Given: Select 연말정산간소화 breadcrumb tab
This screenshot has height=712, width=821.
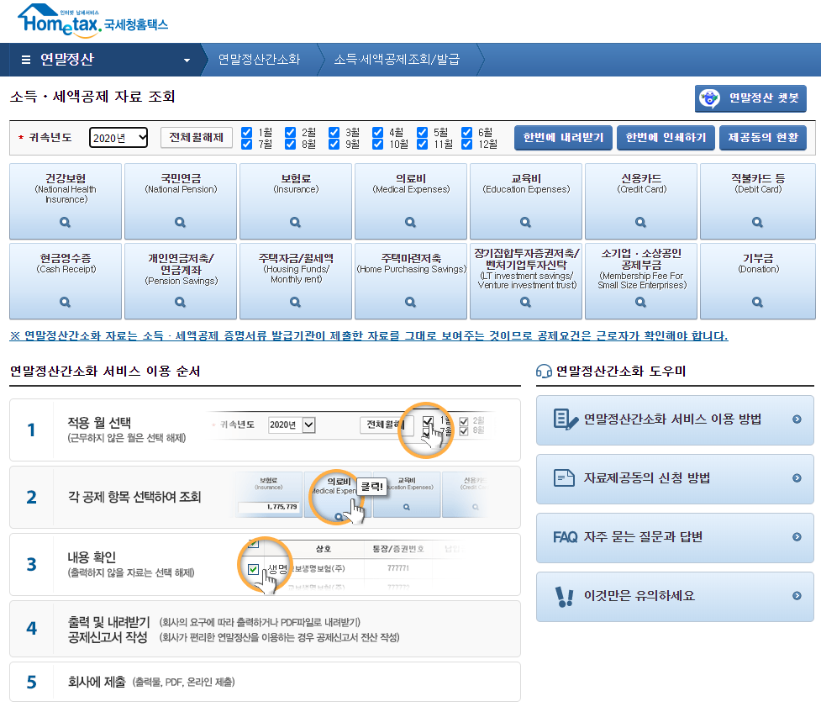Looking at the screenshot, I should 259,60.
